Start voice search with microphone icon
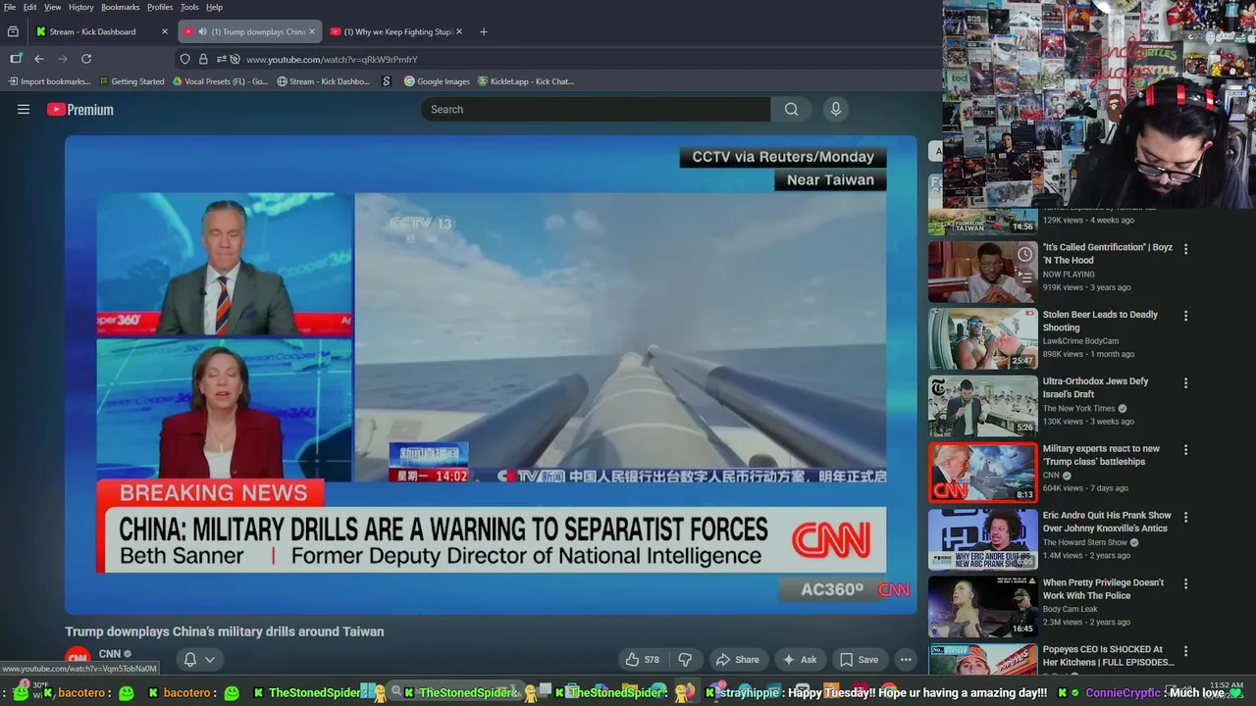 836,110
